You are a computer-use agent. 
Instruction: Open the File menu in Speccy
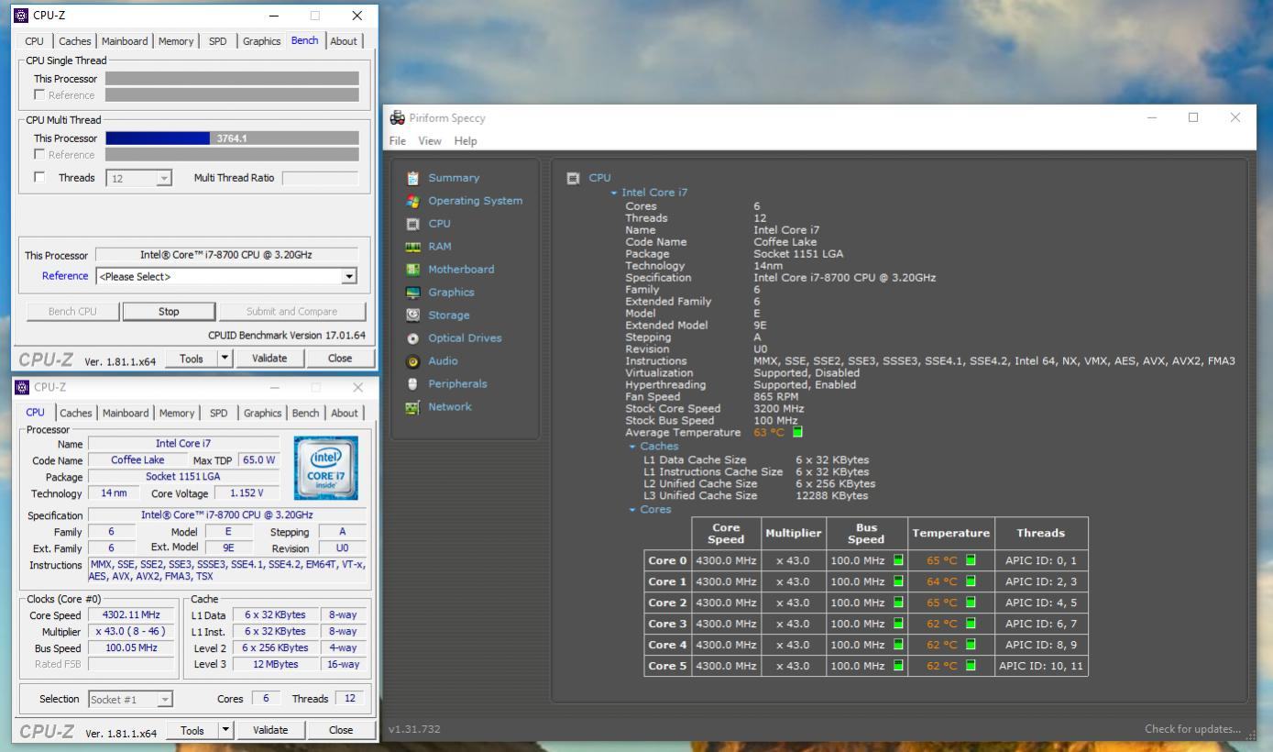point(398,141)
